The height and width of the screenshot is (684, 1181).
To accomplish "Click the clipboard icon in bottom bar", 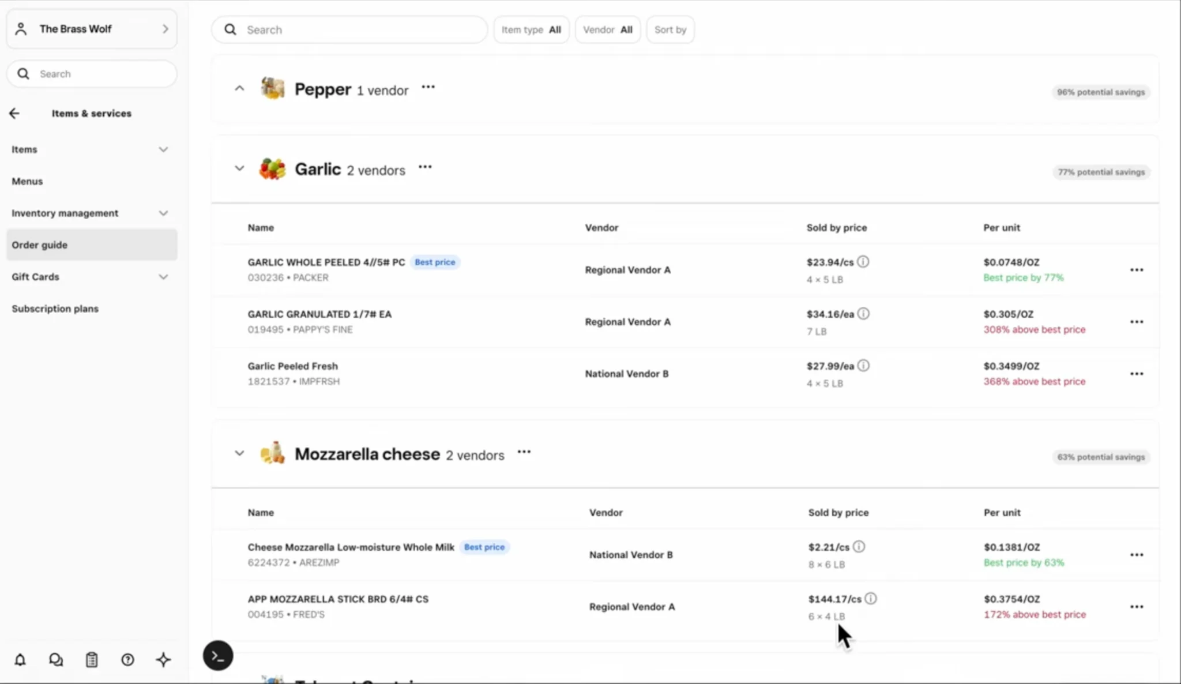I will pos(92,660).
